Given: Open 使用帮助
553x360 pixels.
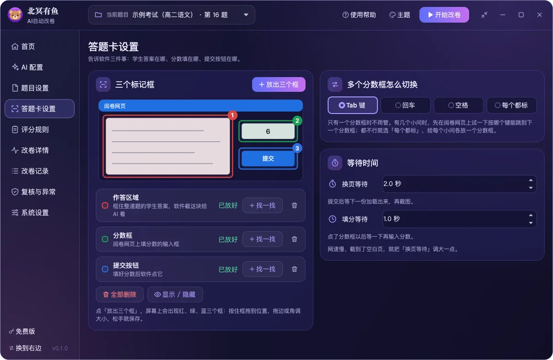Looking at the screenshot, I should click(x=359, y=15).
